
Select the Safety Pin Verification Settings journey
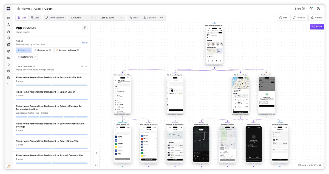coord(52,128)
